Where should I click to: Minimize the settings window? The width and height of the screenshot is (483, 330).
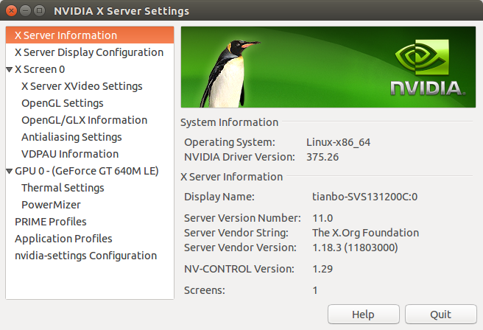[25, 11]
